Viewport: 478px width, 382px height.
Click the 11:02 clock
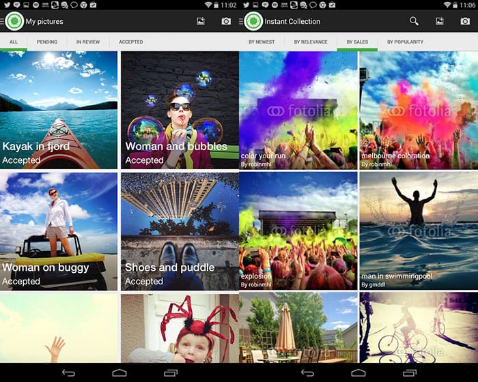coord(229,5)
